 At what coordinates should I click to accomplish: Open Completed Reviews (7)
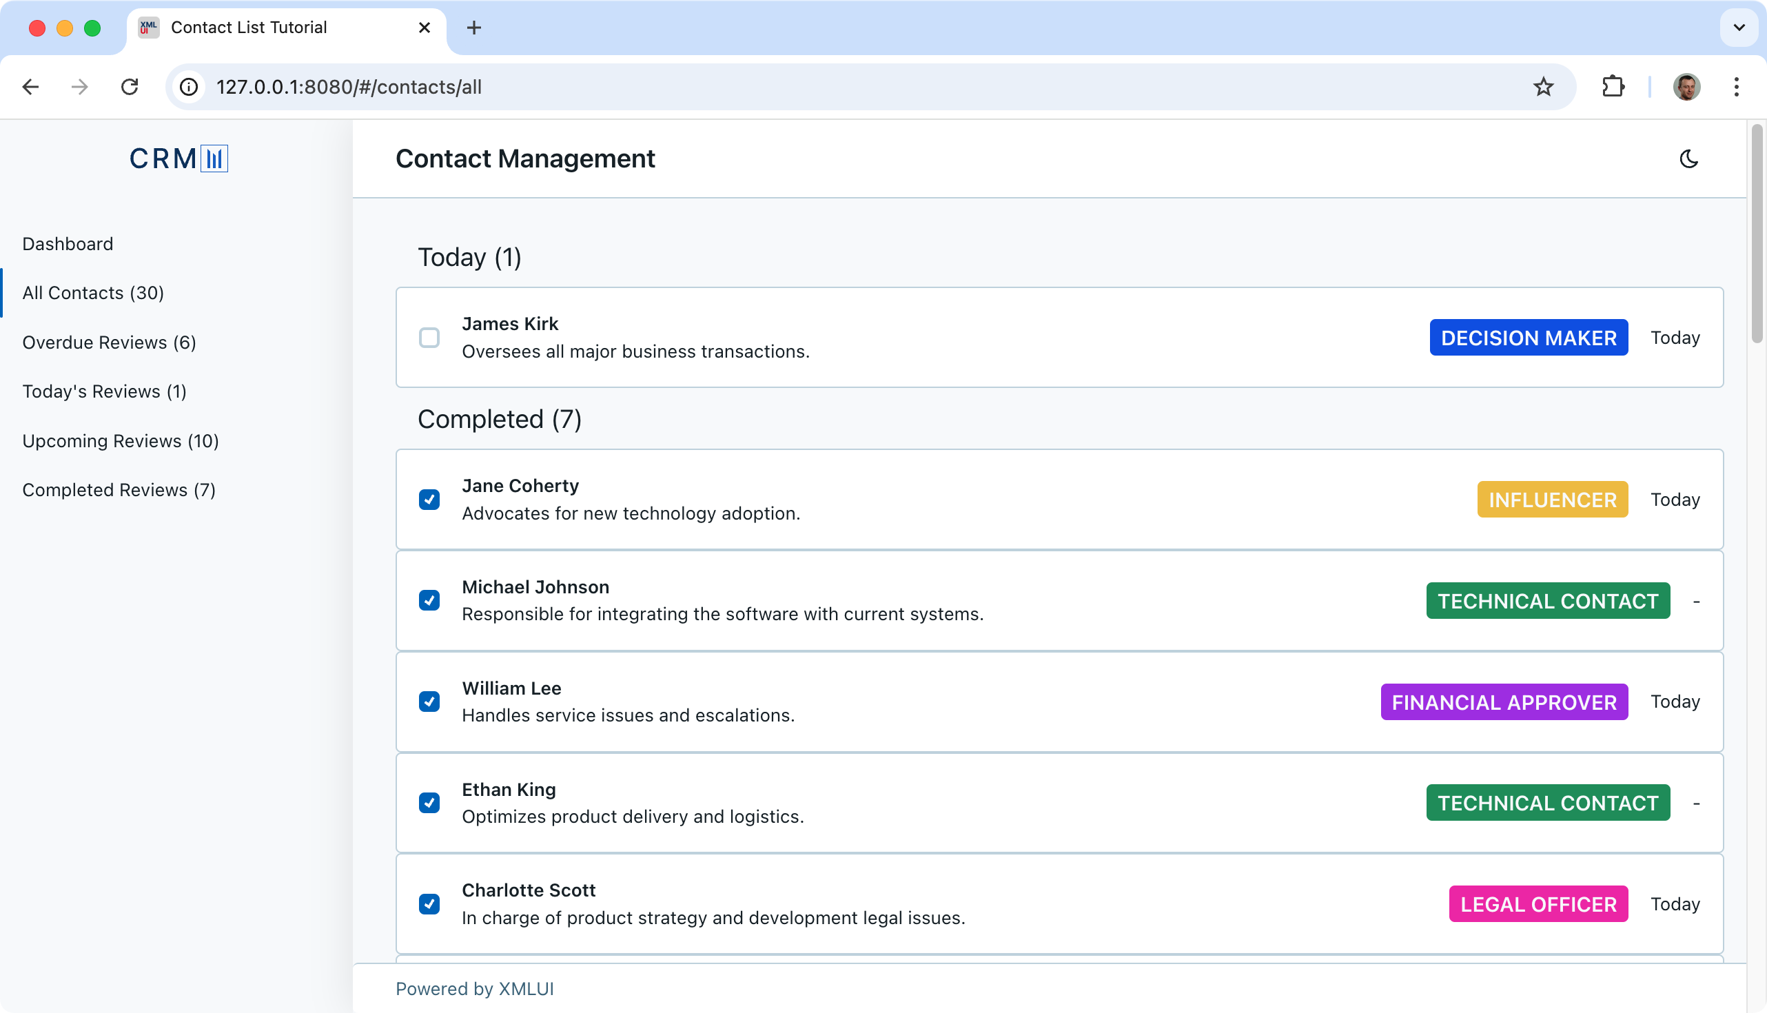pos(119,490)
